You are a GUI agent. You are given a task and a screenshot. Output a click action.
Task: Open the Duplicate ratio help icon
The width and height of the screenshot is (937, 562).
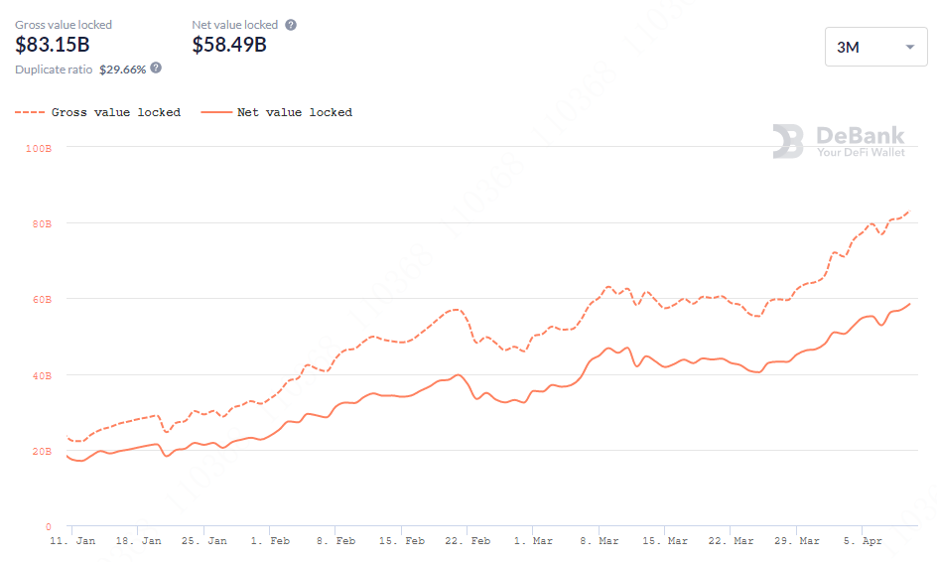[156, 68]
